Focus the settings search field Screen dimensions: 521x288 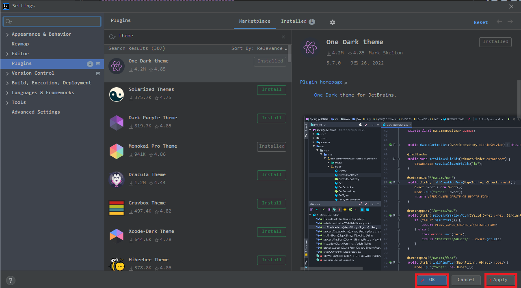click(x=52, y=21)
